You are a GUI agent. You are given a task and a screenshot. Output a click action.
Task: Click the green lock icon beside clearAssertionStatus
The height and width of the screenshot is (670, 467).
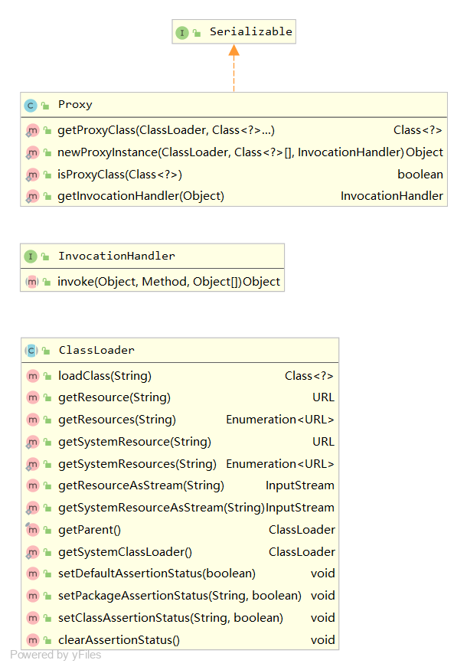48,640
